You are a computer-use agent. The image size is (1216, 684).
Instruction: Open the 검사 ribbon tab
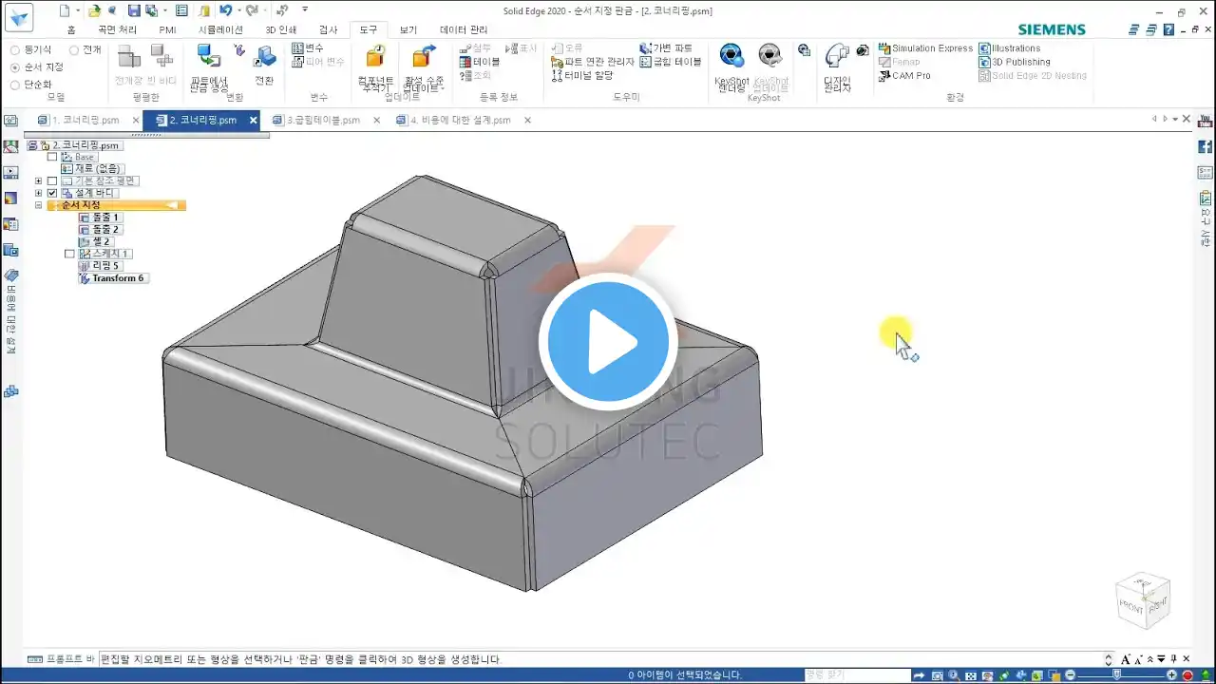pos(328,29)
